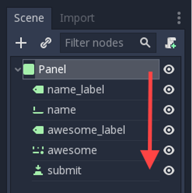Screen dimensions: 192x193
Task: Attach a script with scroll icon
Action: (170, 43)
